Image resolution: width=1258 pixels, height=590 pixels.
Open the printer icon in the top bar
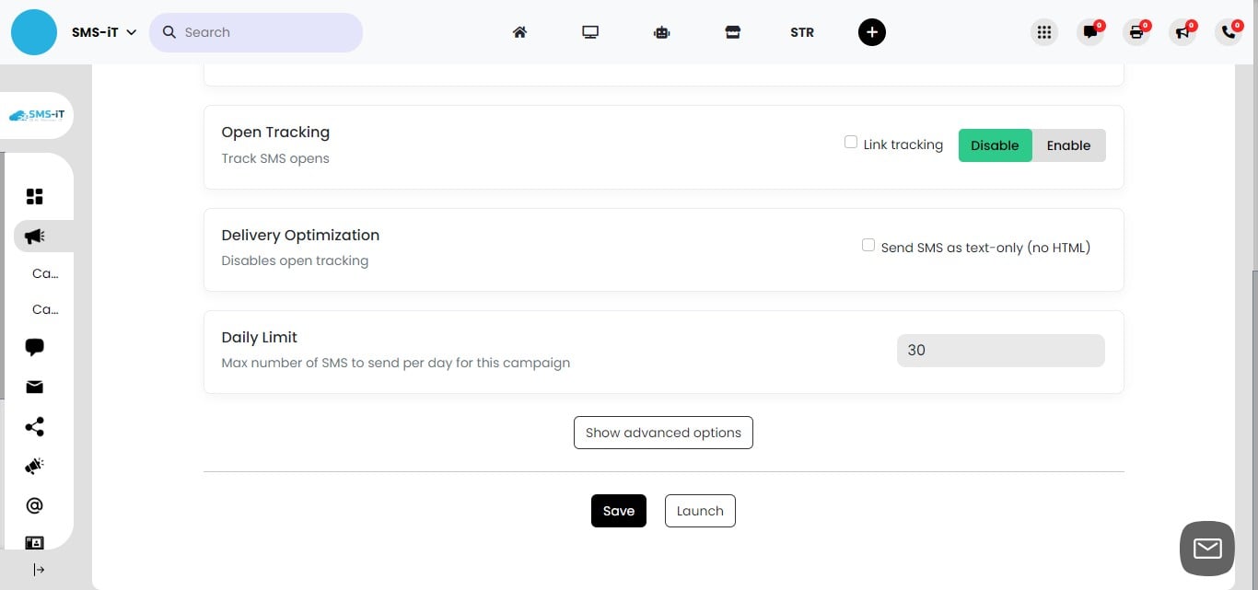(x=1136, y=31)
